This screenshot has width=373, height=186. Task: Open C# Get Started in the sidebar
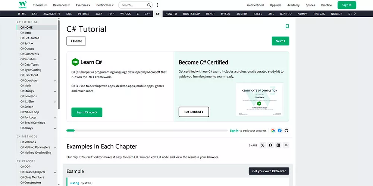pos(30,38)
